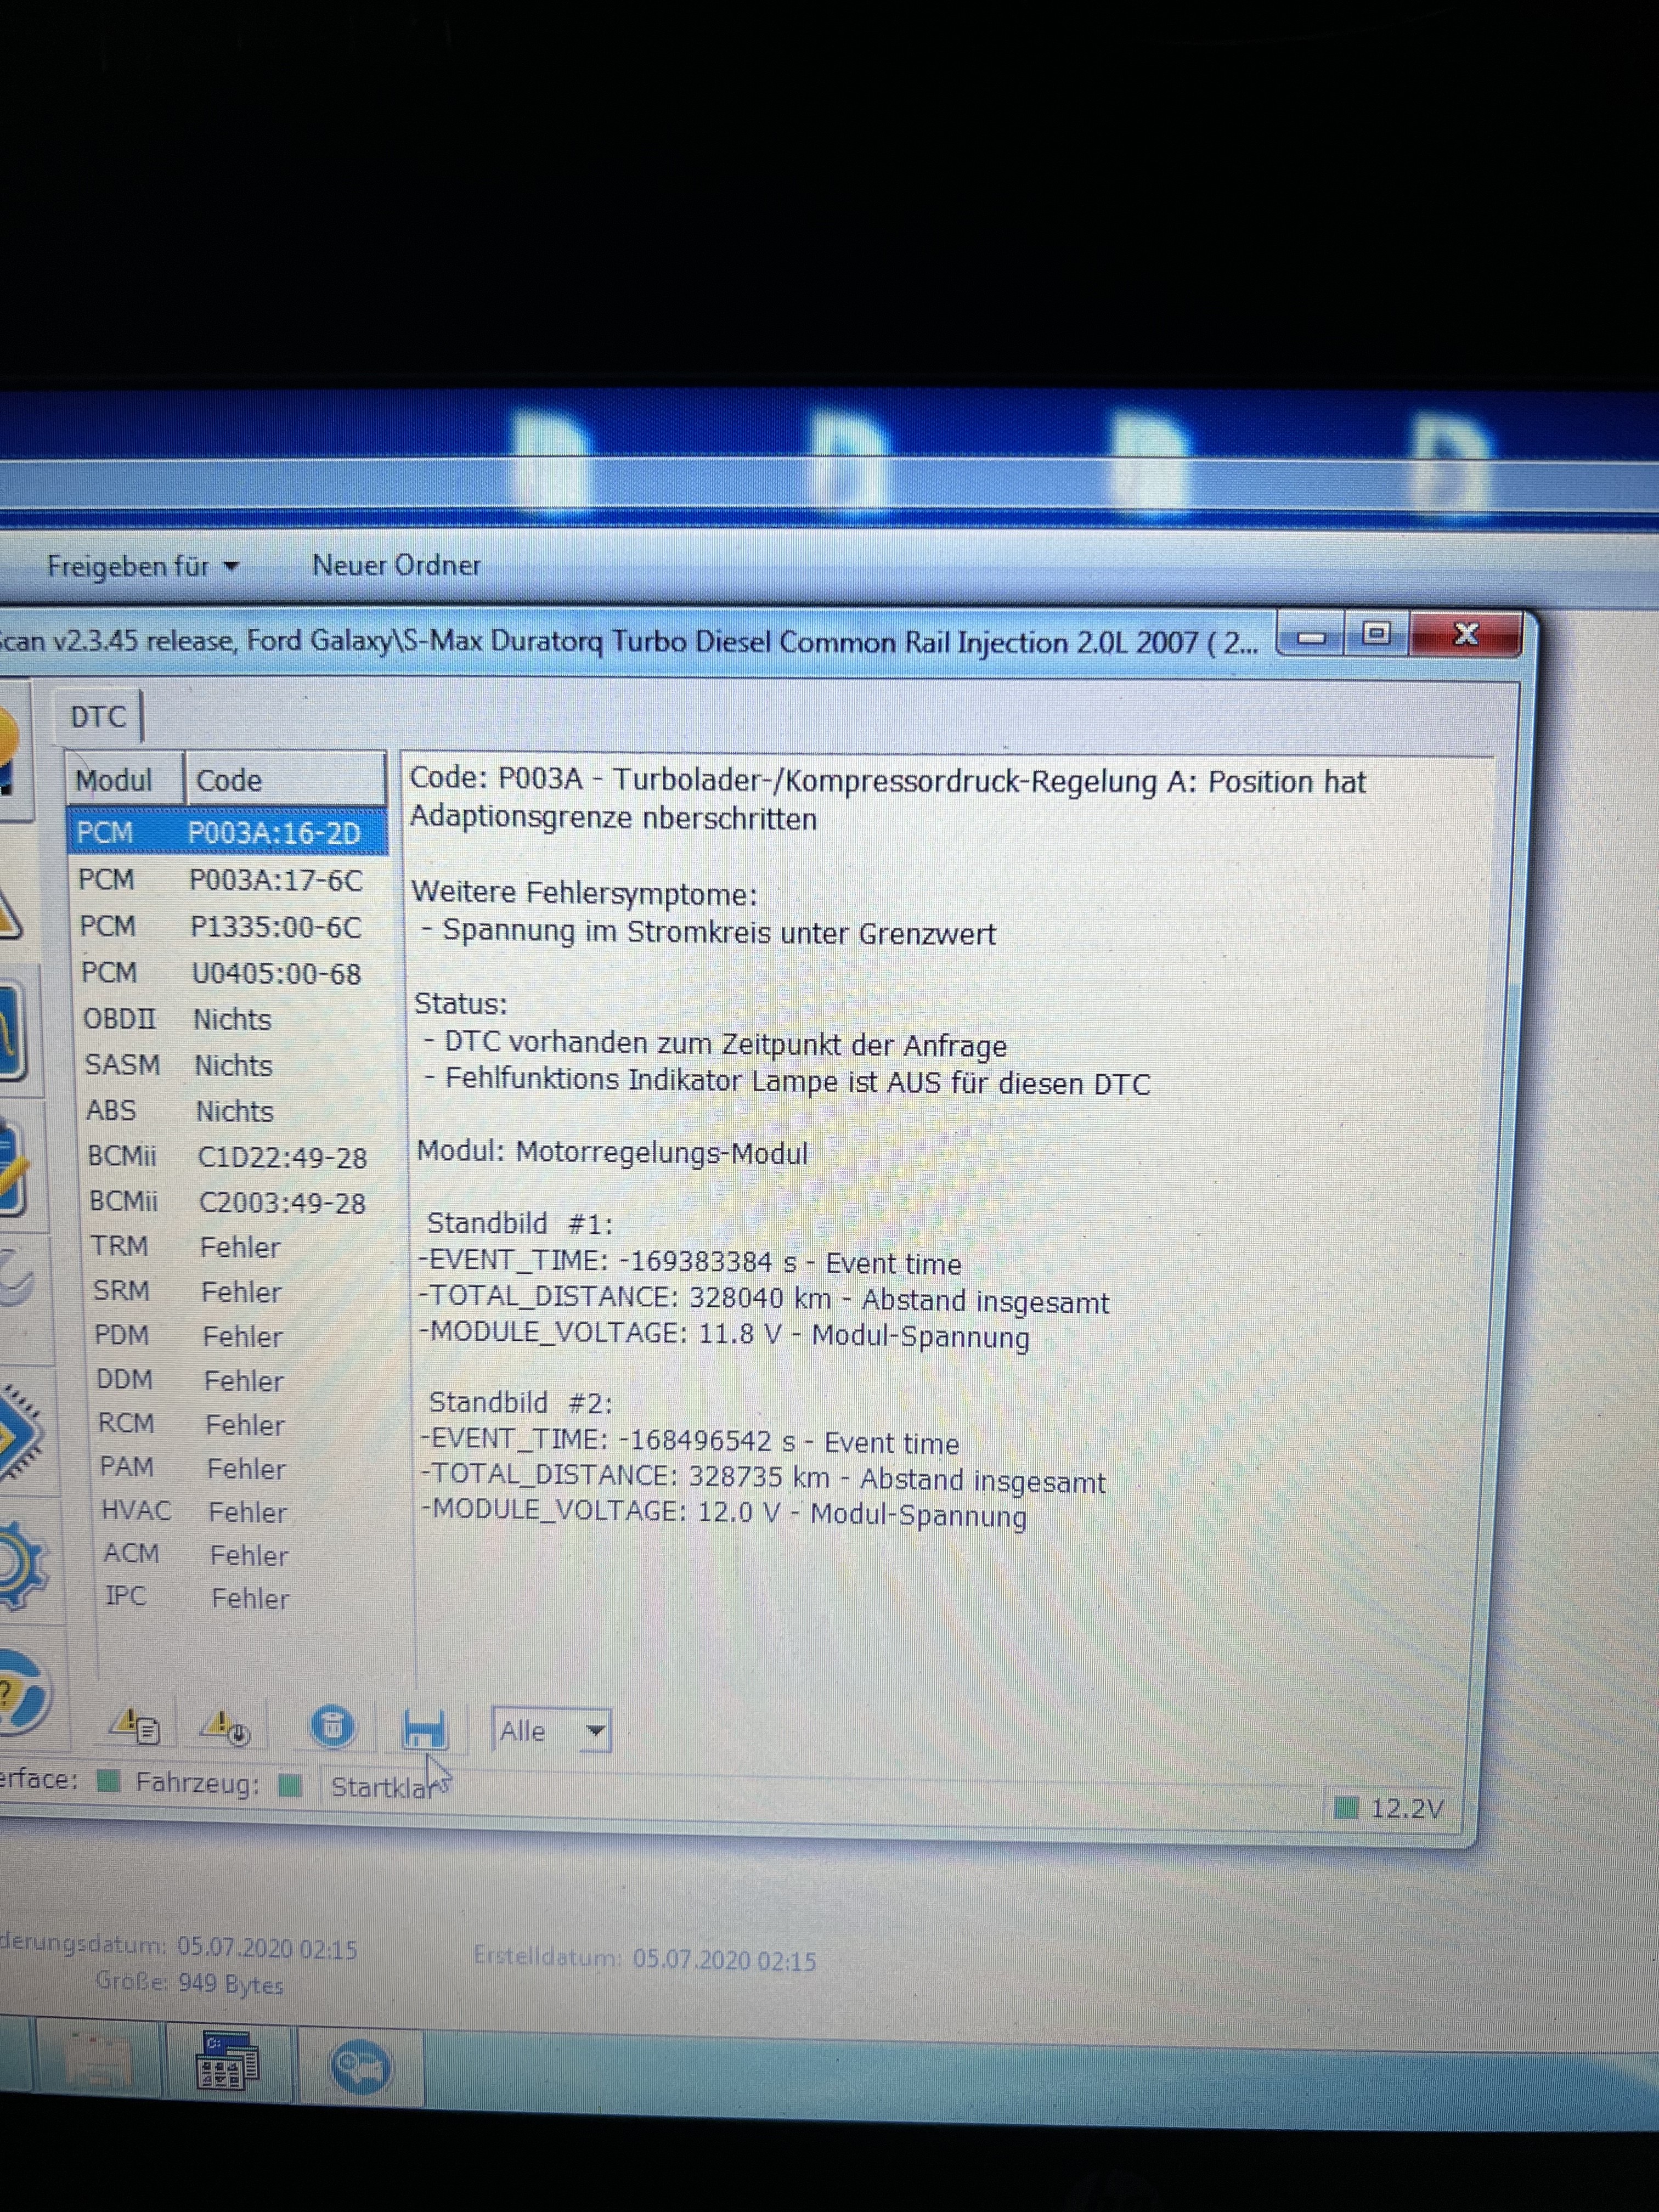Screen dimensions: 1659x2212
Task: Click the Neuer Ordner button
Action: pos(396,565)
